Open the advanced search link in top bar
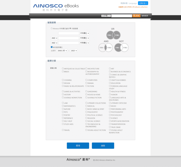The width and height of the screenshot is (181, 167). 145,16
